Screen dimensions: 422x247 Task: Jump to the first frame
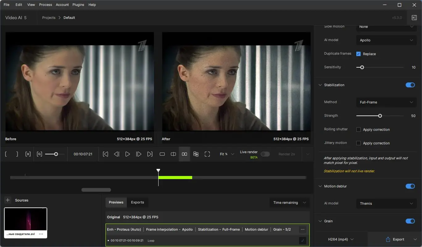point(105,154)
